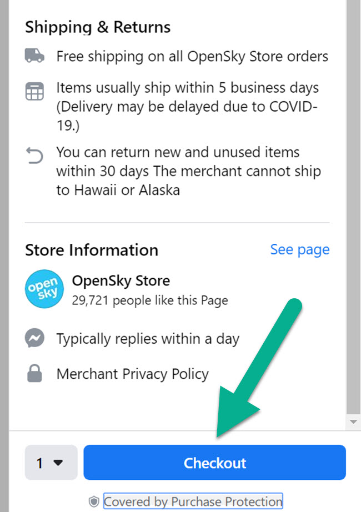
Task: Click the Shipping & Returns heading
Action: [x=98, y=27]
